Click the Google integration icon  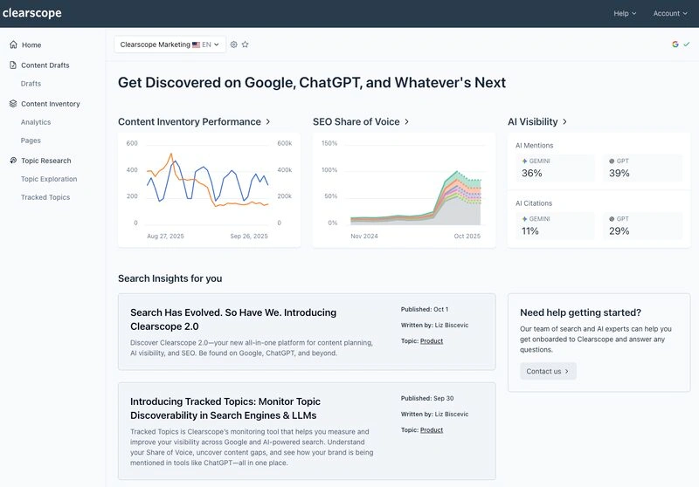click(x=675, y=44)
